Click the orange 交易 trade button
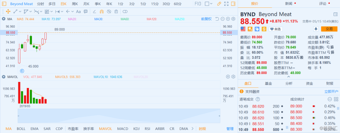 (329, 29)
